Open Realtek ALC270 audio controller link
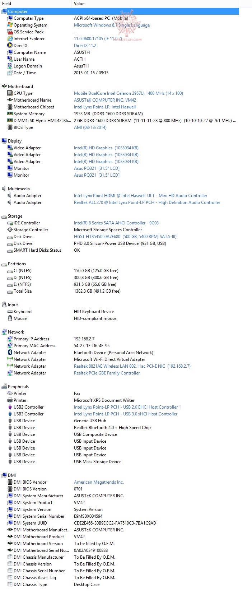This screenshot has width=252, height=591. [x=147, y=203]
